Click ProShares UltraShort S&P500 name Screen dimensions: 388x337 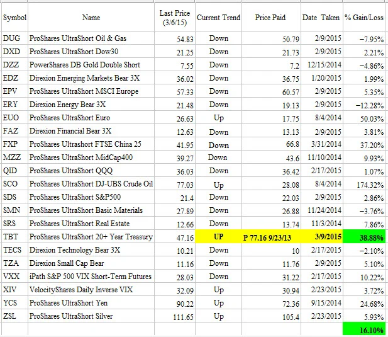pyautogui.click(x=75, y=197)
